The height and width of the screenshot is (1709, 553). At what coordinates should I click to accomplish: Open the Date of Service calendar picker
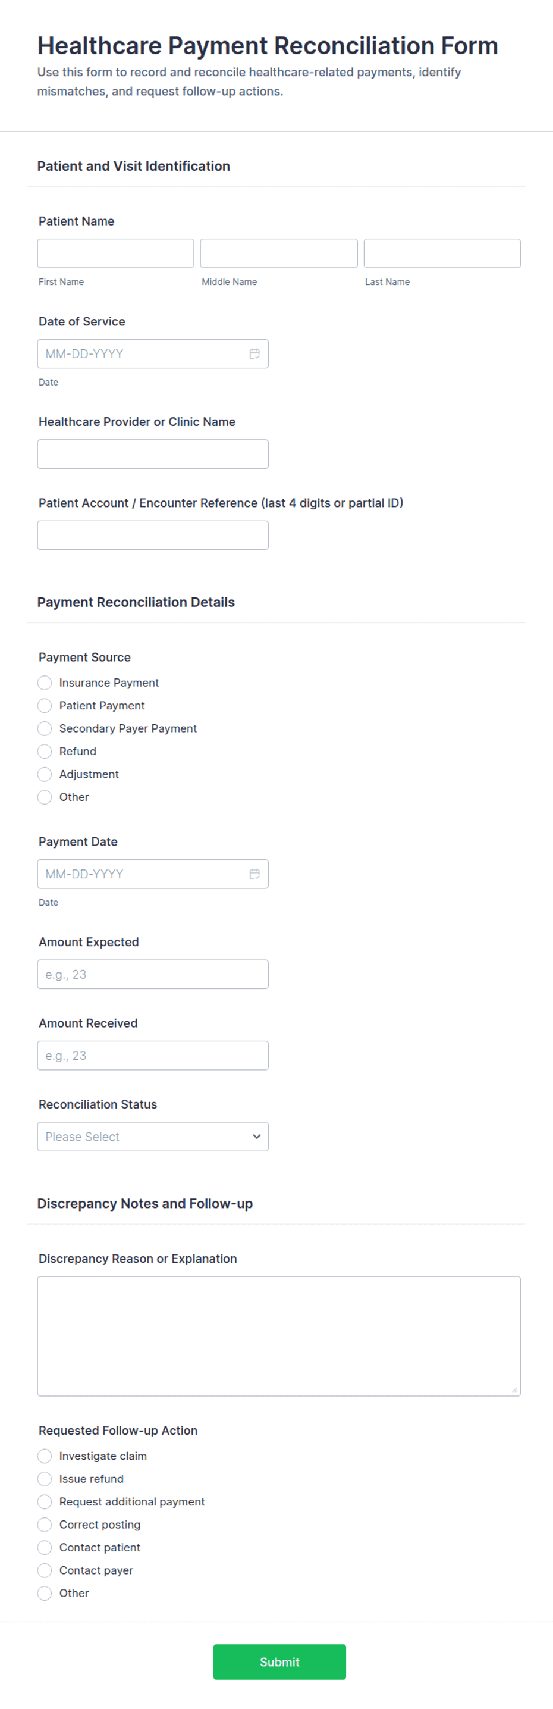point(255,353)
